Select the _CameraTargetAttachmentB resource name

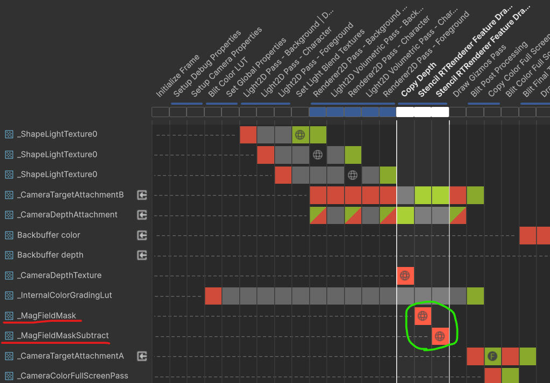pos(70,195)
